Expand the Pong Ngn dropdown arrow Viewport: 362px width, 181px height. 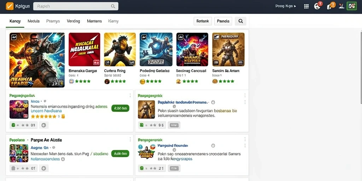[295, 6]
